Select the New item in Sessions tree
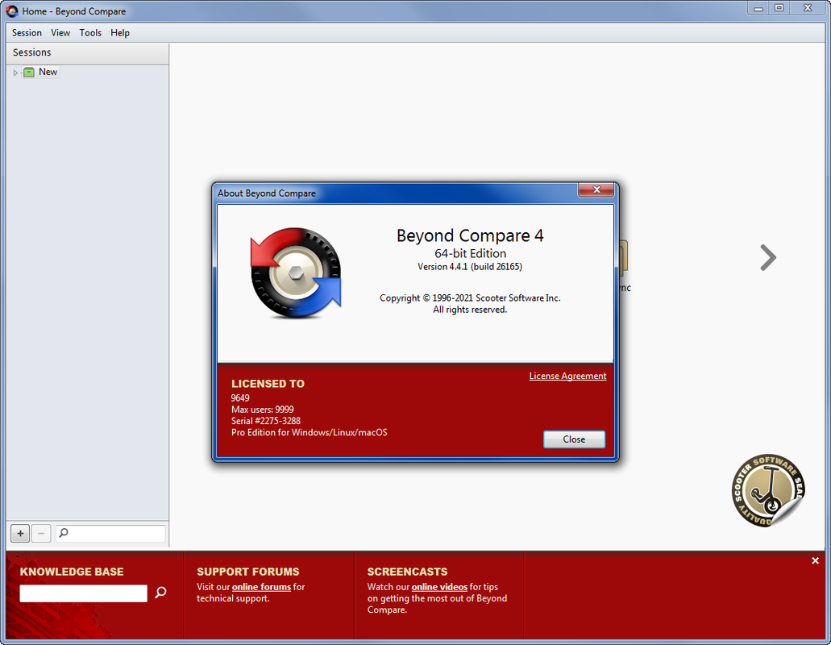The image size is (831, 645). click(48, 72)
